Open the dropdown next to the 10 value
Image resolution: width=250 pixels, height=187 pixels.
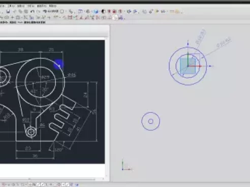coord(167,12)
